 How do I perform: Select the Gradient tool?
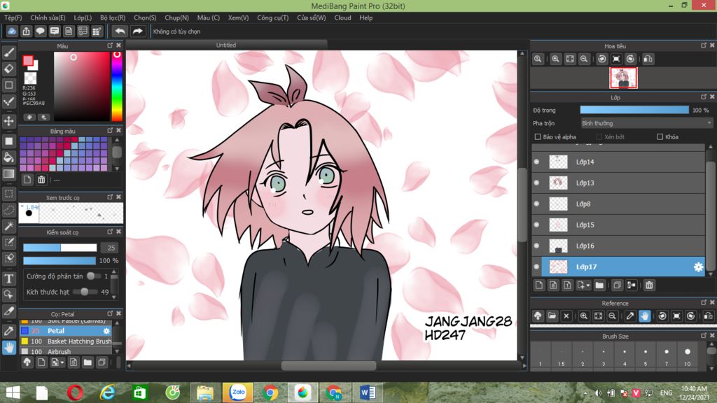pyautogui.click(x=8, y=174)
